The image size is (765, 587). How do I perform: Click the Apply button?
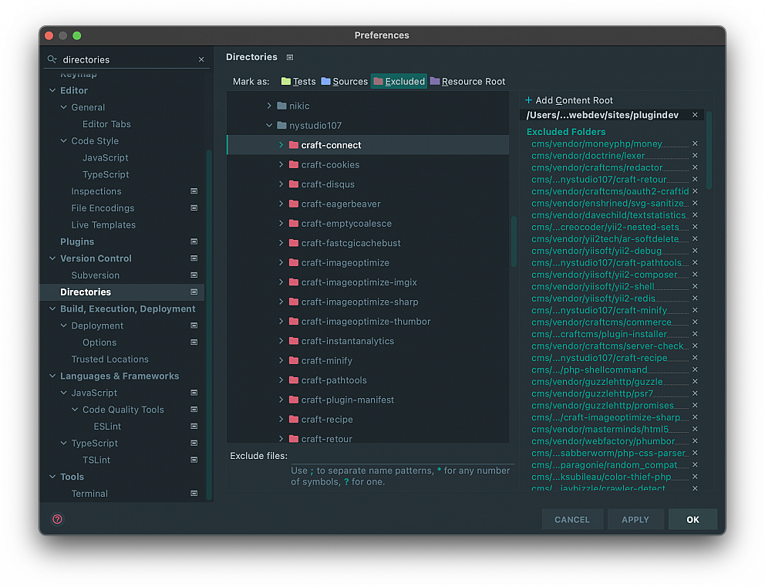click(x=635, y=520)
